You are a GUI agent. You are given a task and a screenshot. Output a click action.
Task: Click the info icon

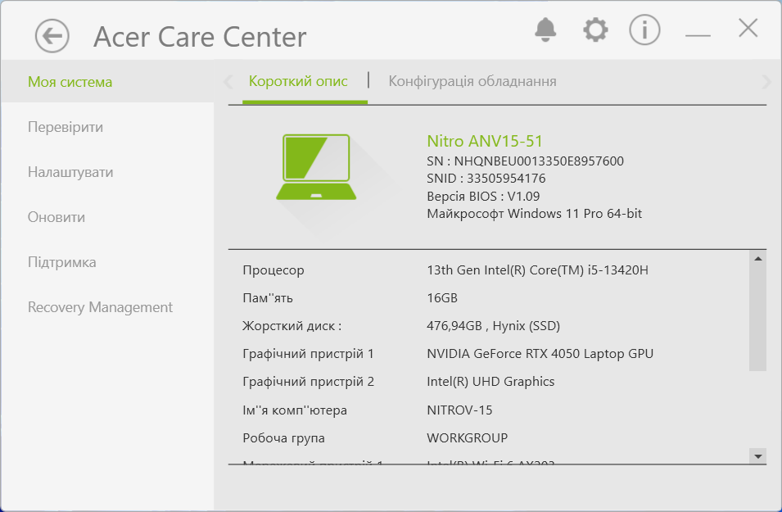(x=644, y=30)
